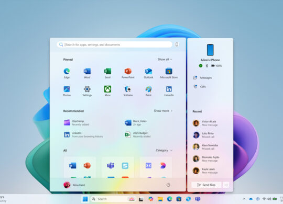Open pinned Photos app

pos(67,91)
